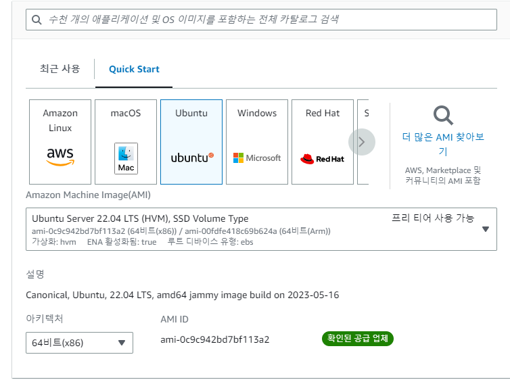Click the magnifier icon in search box
The image size is (510, 384).
pos(37,20)
